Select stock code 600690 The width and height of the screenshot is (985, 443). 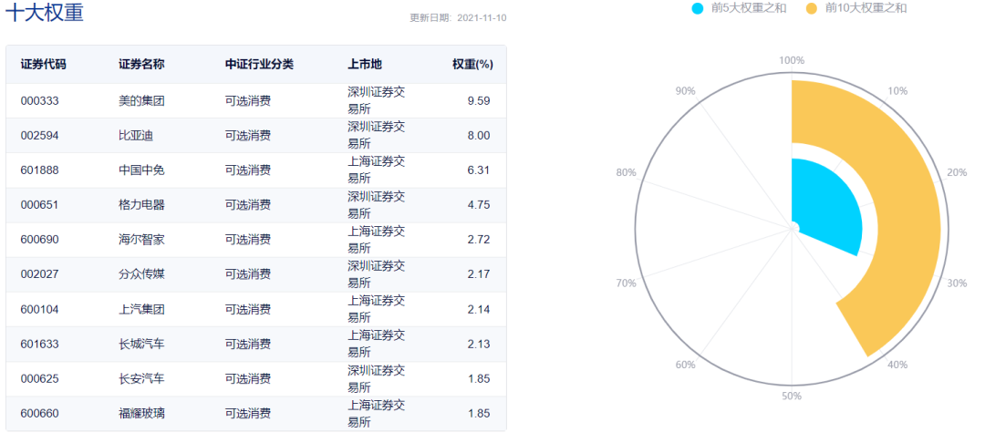pos(39,240)
